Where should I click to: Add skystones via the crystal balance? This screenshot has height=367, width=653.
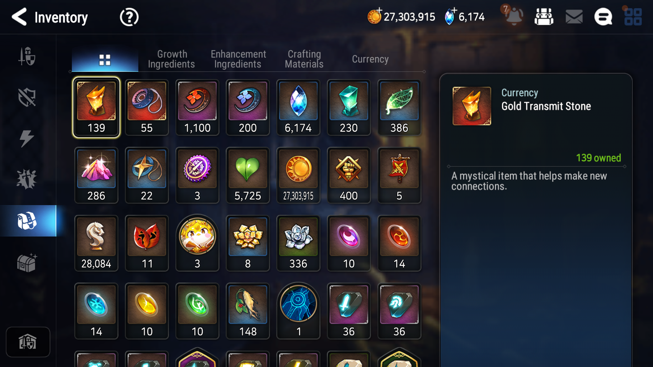point(465,17)
